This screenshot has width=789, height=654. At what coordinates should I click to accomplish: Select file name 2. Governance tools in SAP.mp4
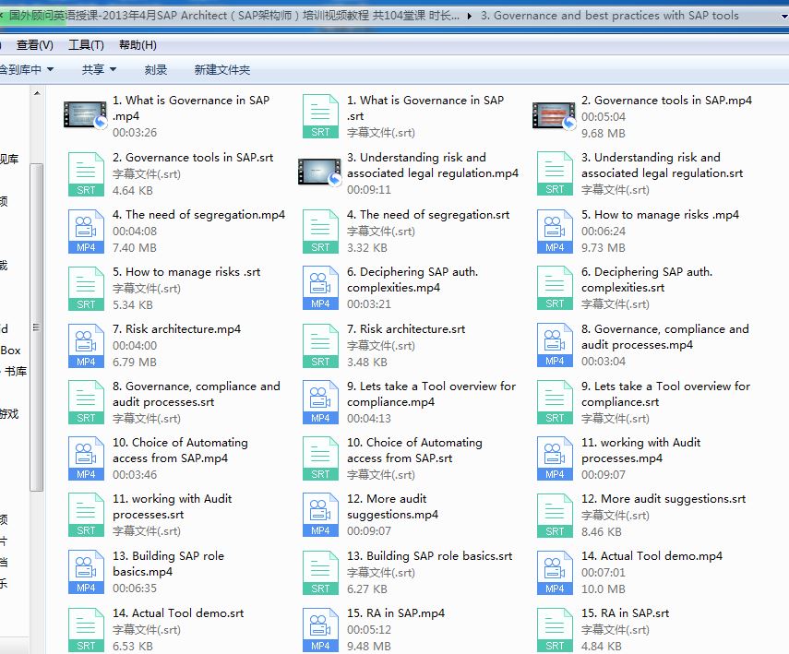(666, 101)
